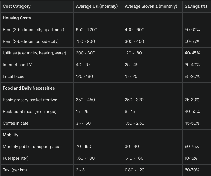This screenshot has width=211, height=176.
Task: Click the 0.80 - 1.20 taxi Slovenia value
Action: coord(134,170)
